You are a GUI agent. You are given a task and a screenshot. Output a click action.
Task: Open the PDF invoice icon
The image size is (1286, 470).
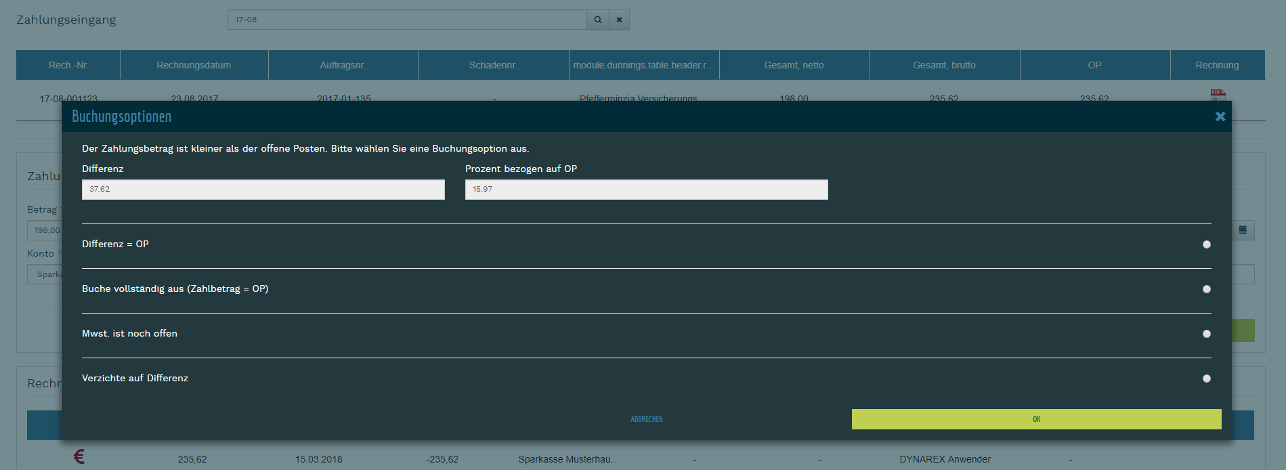coord(1218,95)
